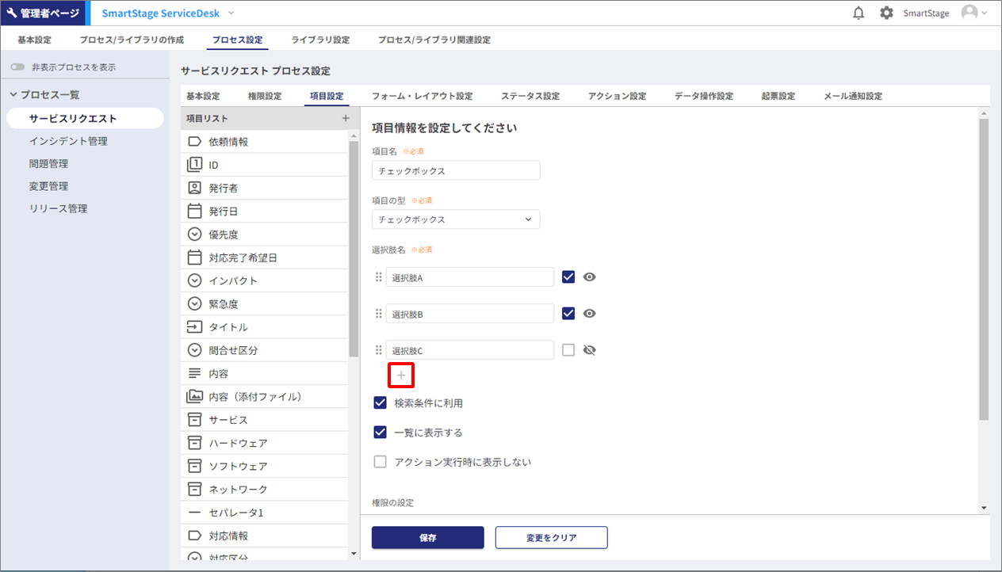Screen dimensions: 1002x572
Task: Collapse the プロセス一覧 tree
Action: 13,95
